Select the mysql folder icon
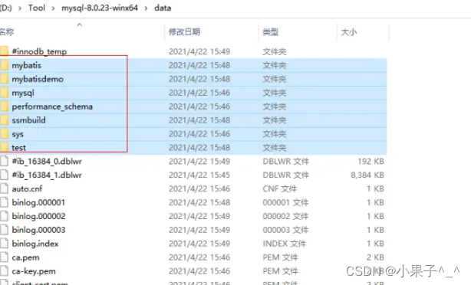471x285 pixels. coord(4,93)
